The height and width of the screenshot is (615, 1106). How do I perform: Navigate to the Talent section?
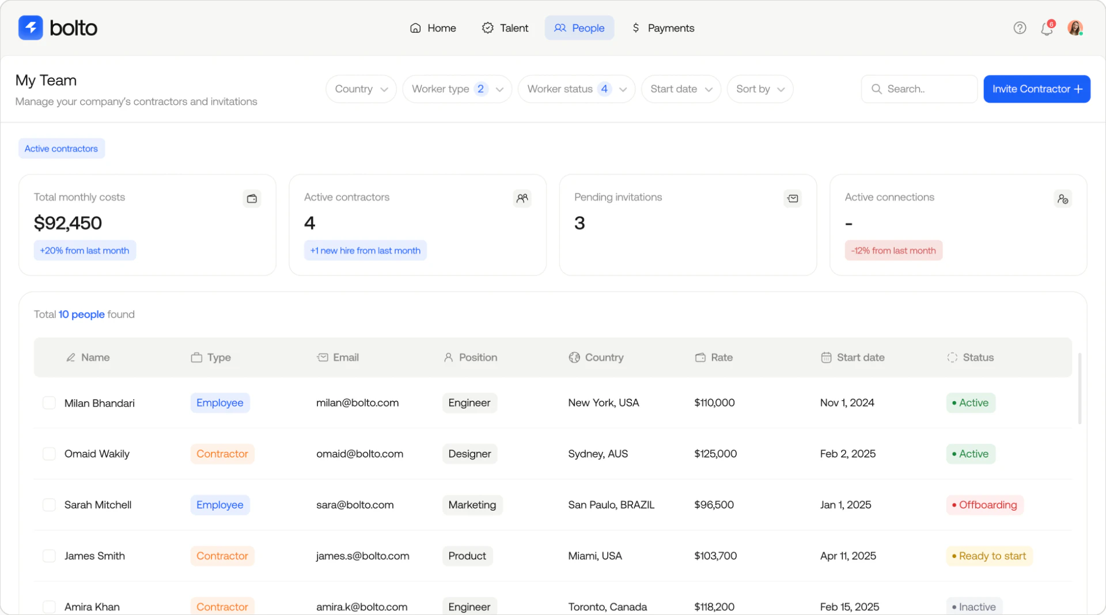point(505,28)
